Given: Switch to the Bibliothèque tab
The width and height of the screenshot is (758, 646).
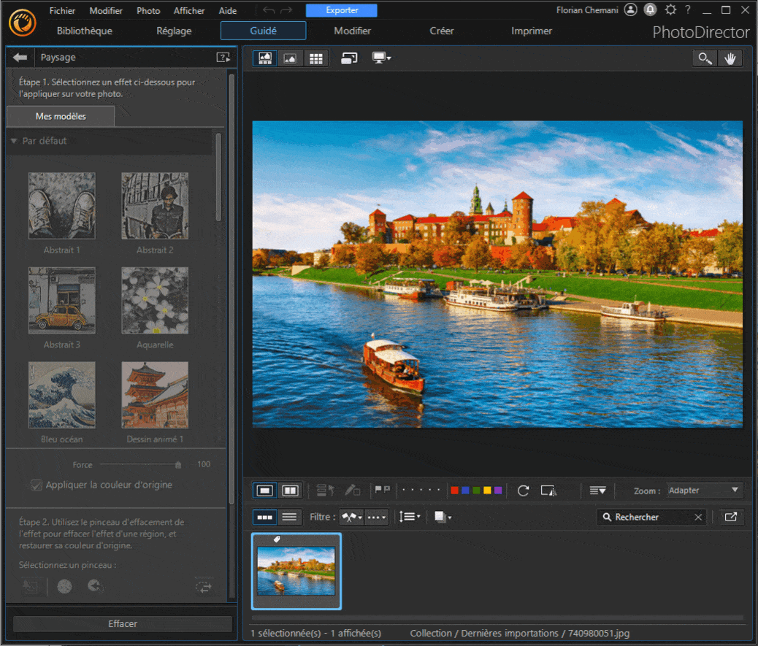Looking at the screenshot, I should [84, 31].
